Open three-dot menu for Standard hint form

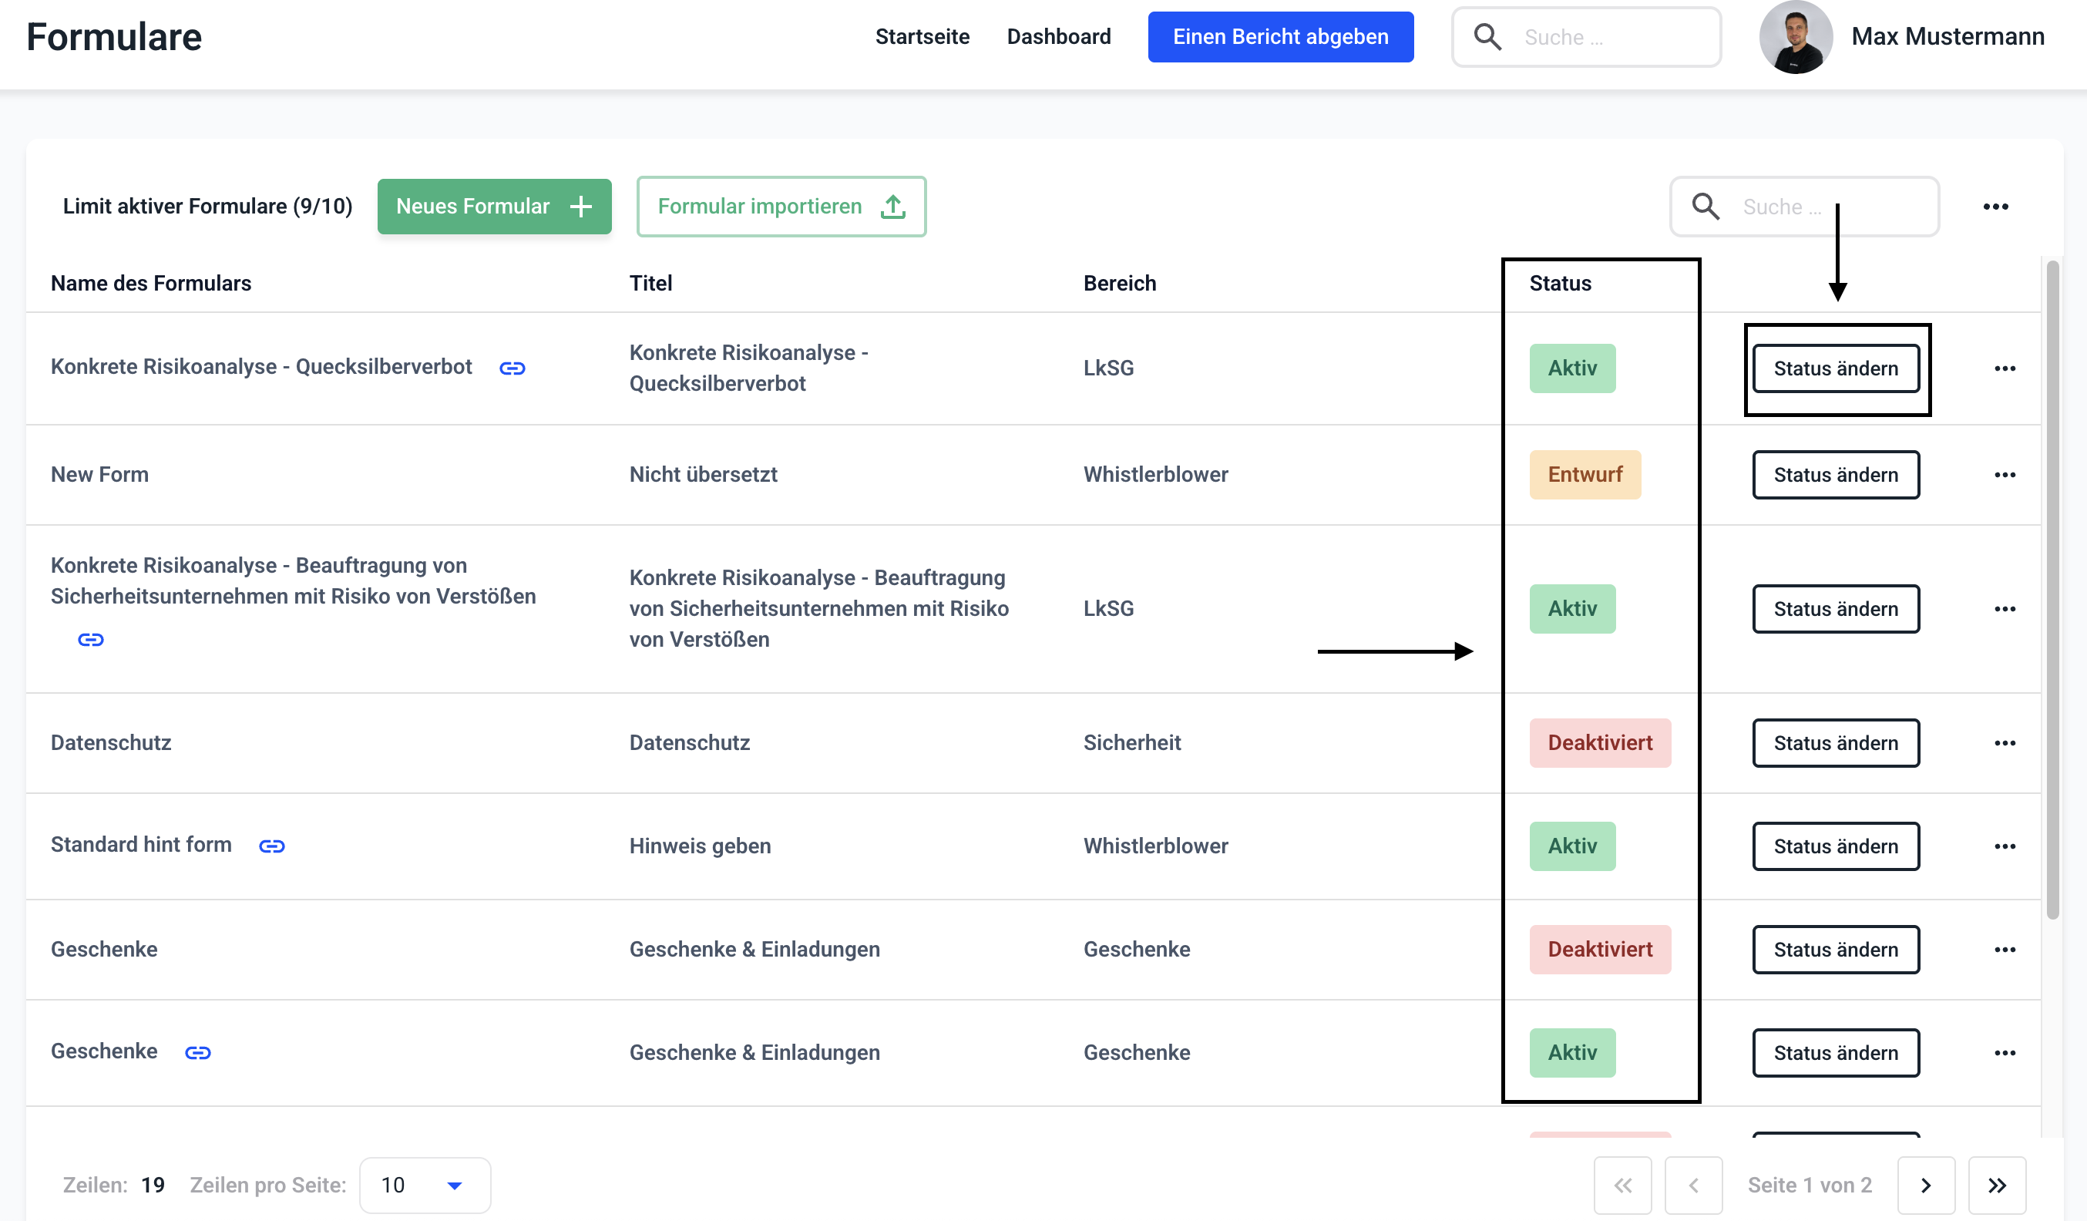pyautogui.click(x=2005, y=846)
